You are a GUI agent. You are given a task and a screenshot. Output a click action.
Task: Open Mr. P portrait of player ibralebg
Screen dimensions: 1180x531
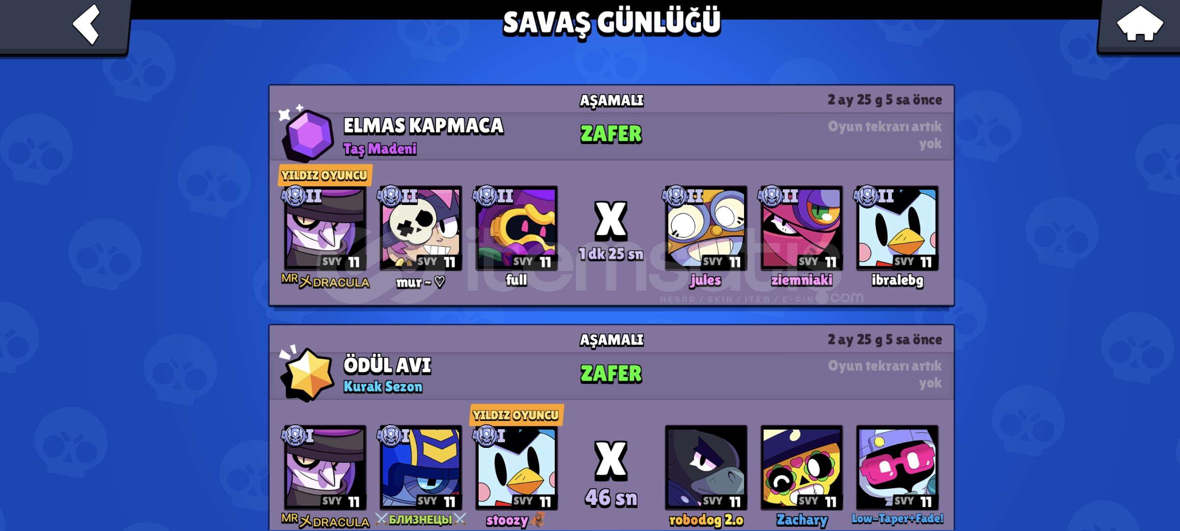[x=897, y=228]
